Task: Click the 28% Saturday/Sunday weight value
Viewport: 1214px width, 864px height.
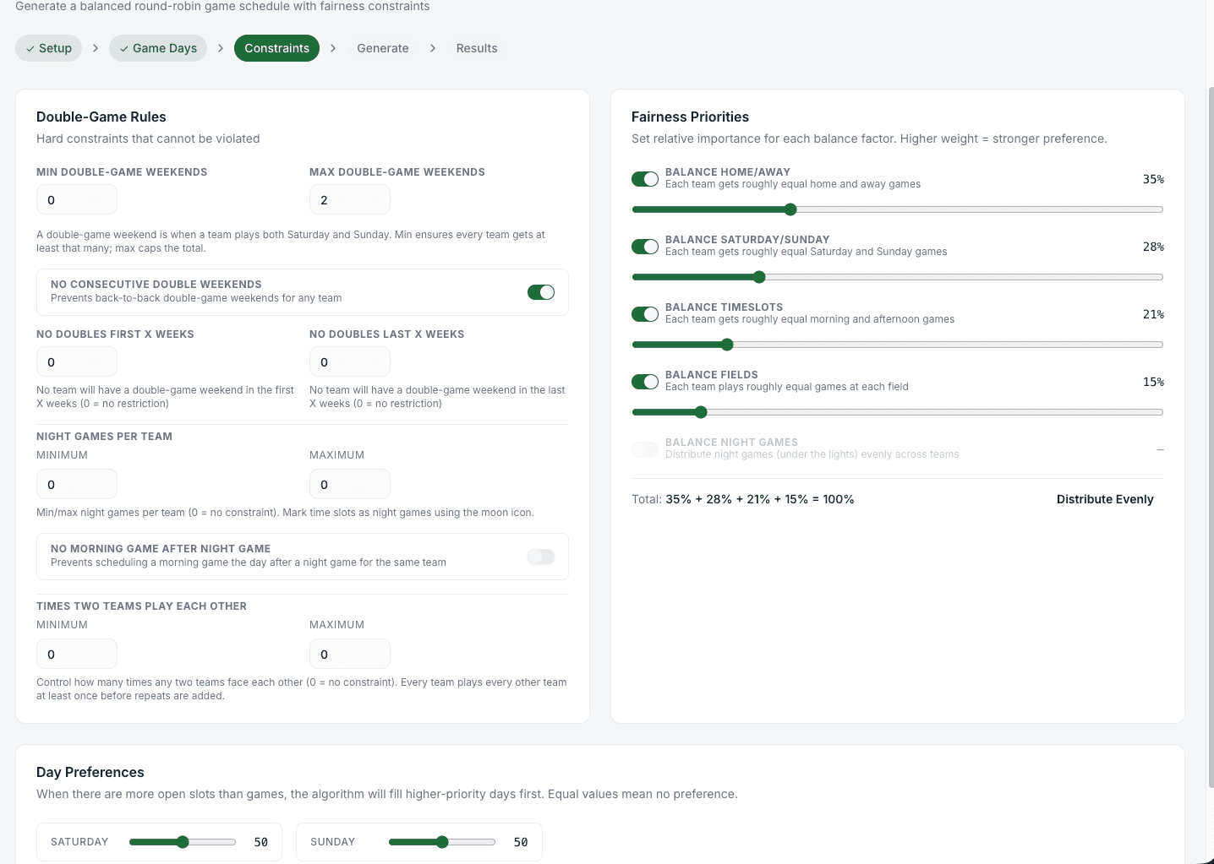Action: point(1153,247)
